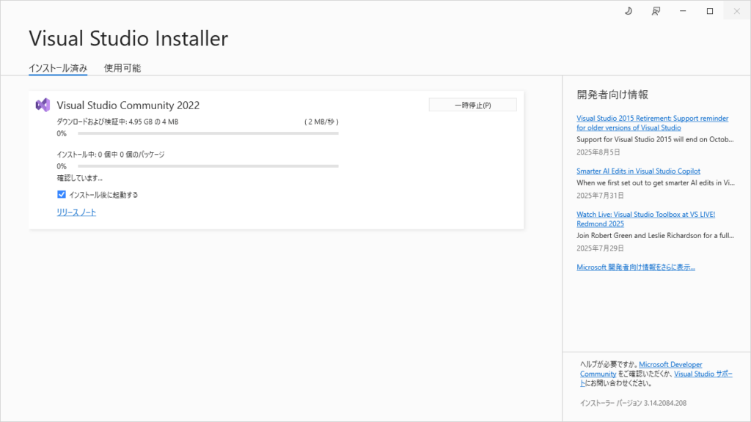Switch to the 使用可能 tab
The image size is (751, 422).
(x=122, y=68)
